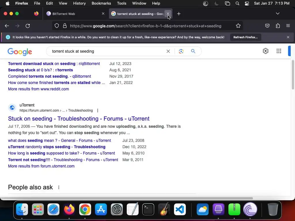Open Seeding stuck at 0 b/s link
Screen dimensions: 295x221
[40, 70]
